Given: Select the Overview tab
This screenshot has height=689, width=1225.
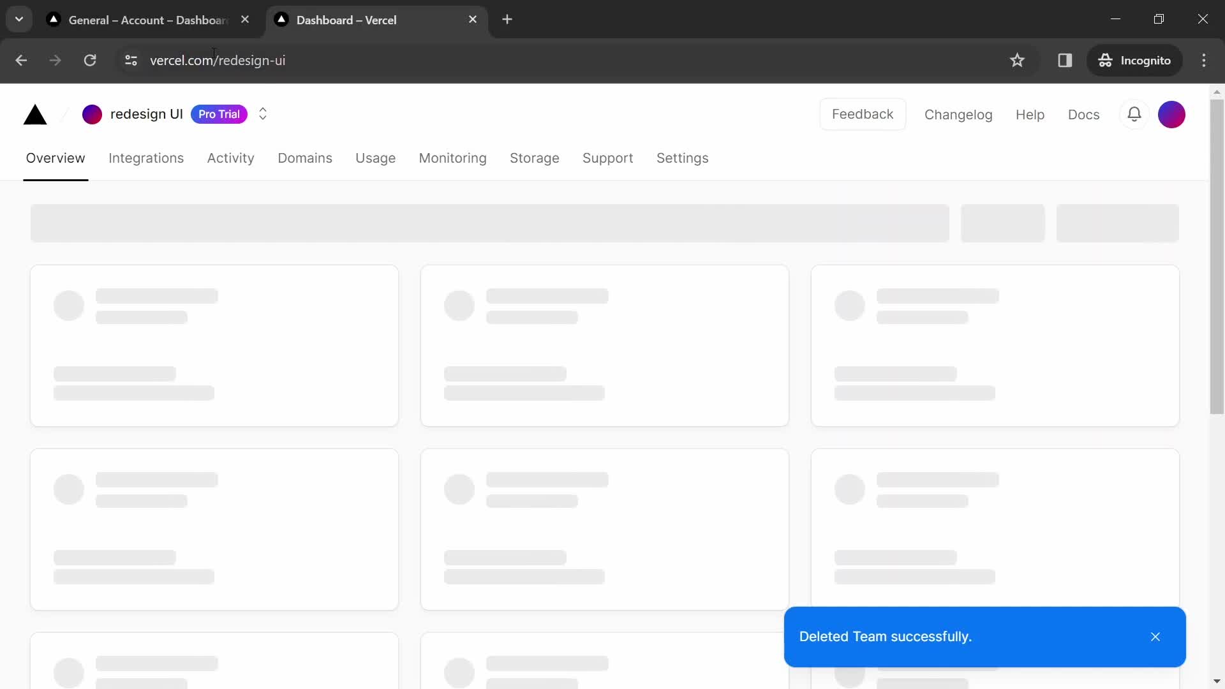Looking at the screenshot, I should (56, 158).
